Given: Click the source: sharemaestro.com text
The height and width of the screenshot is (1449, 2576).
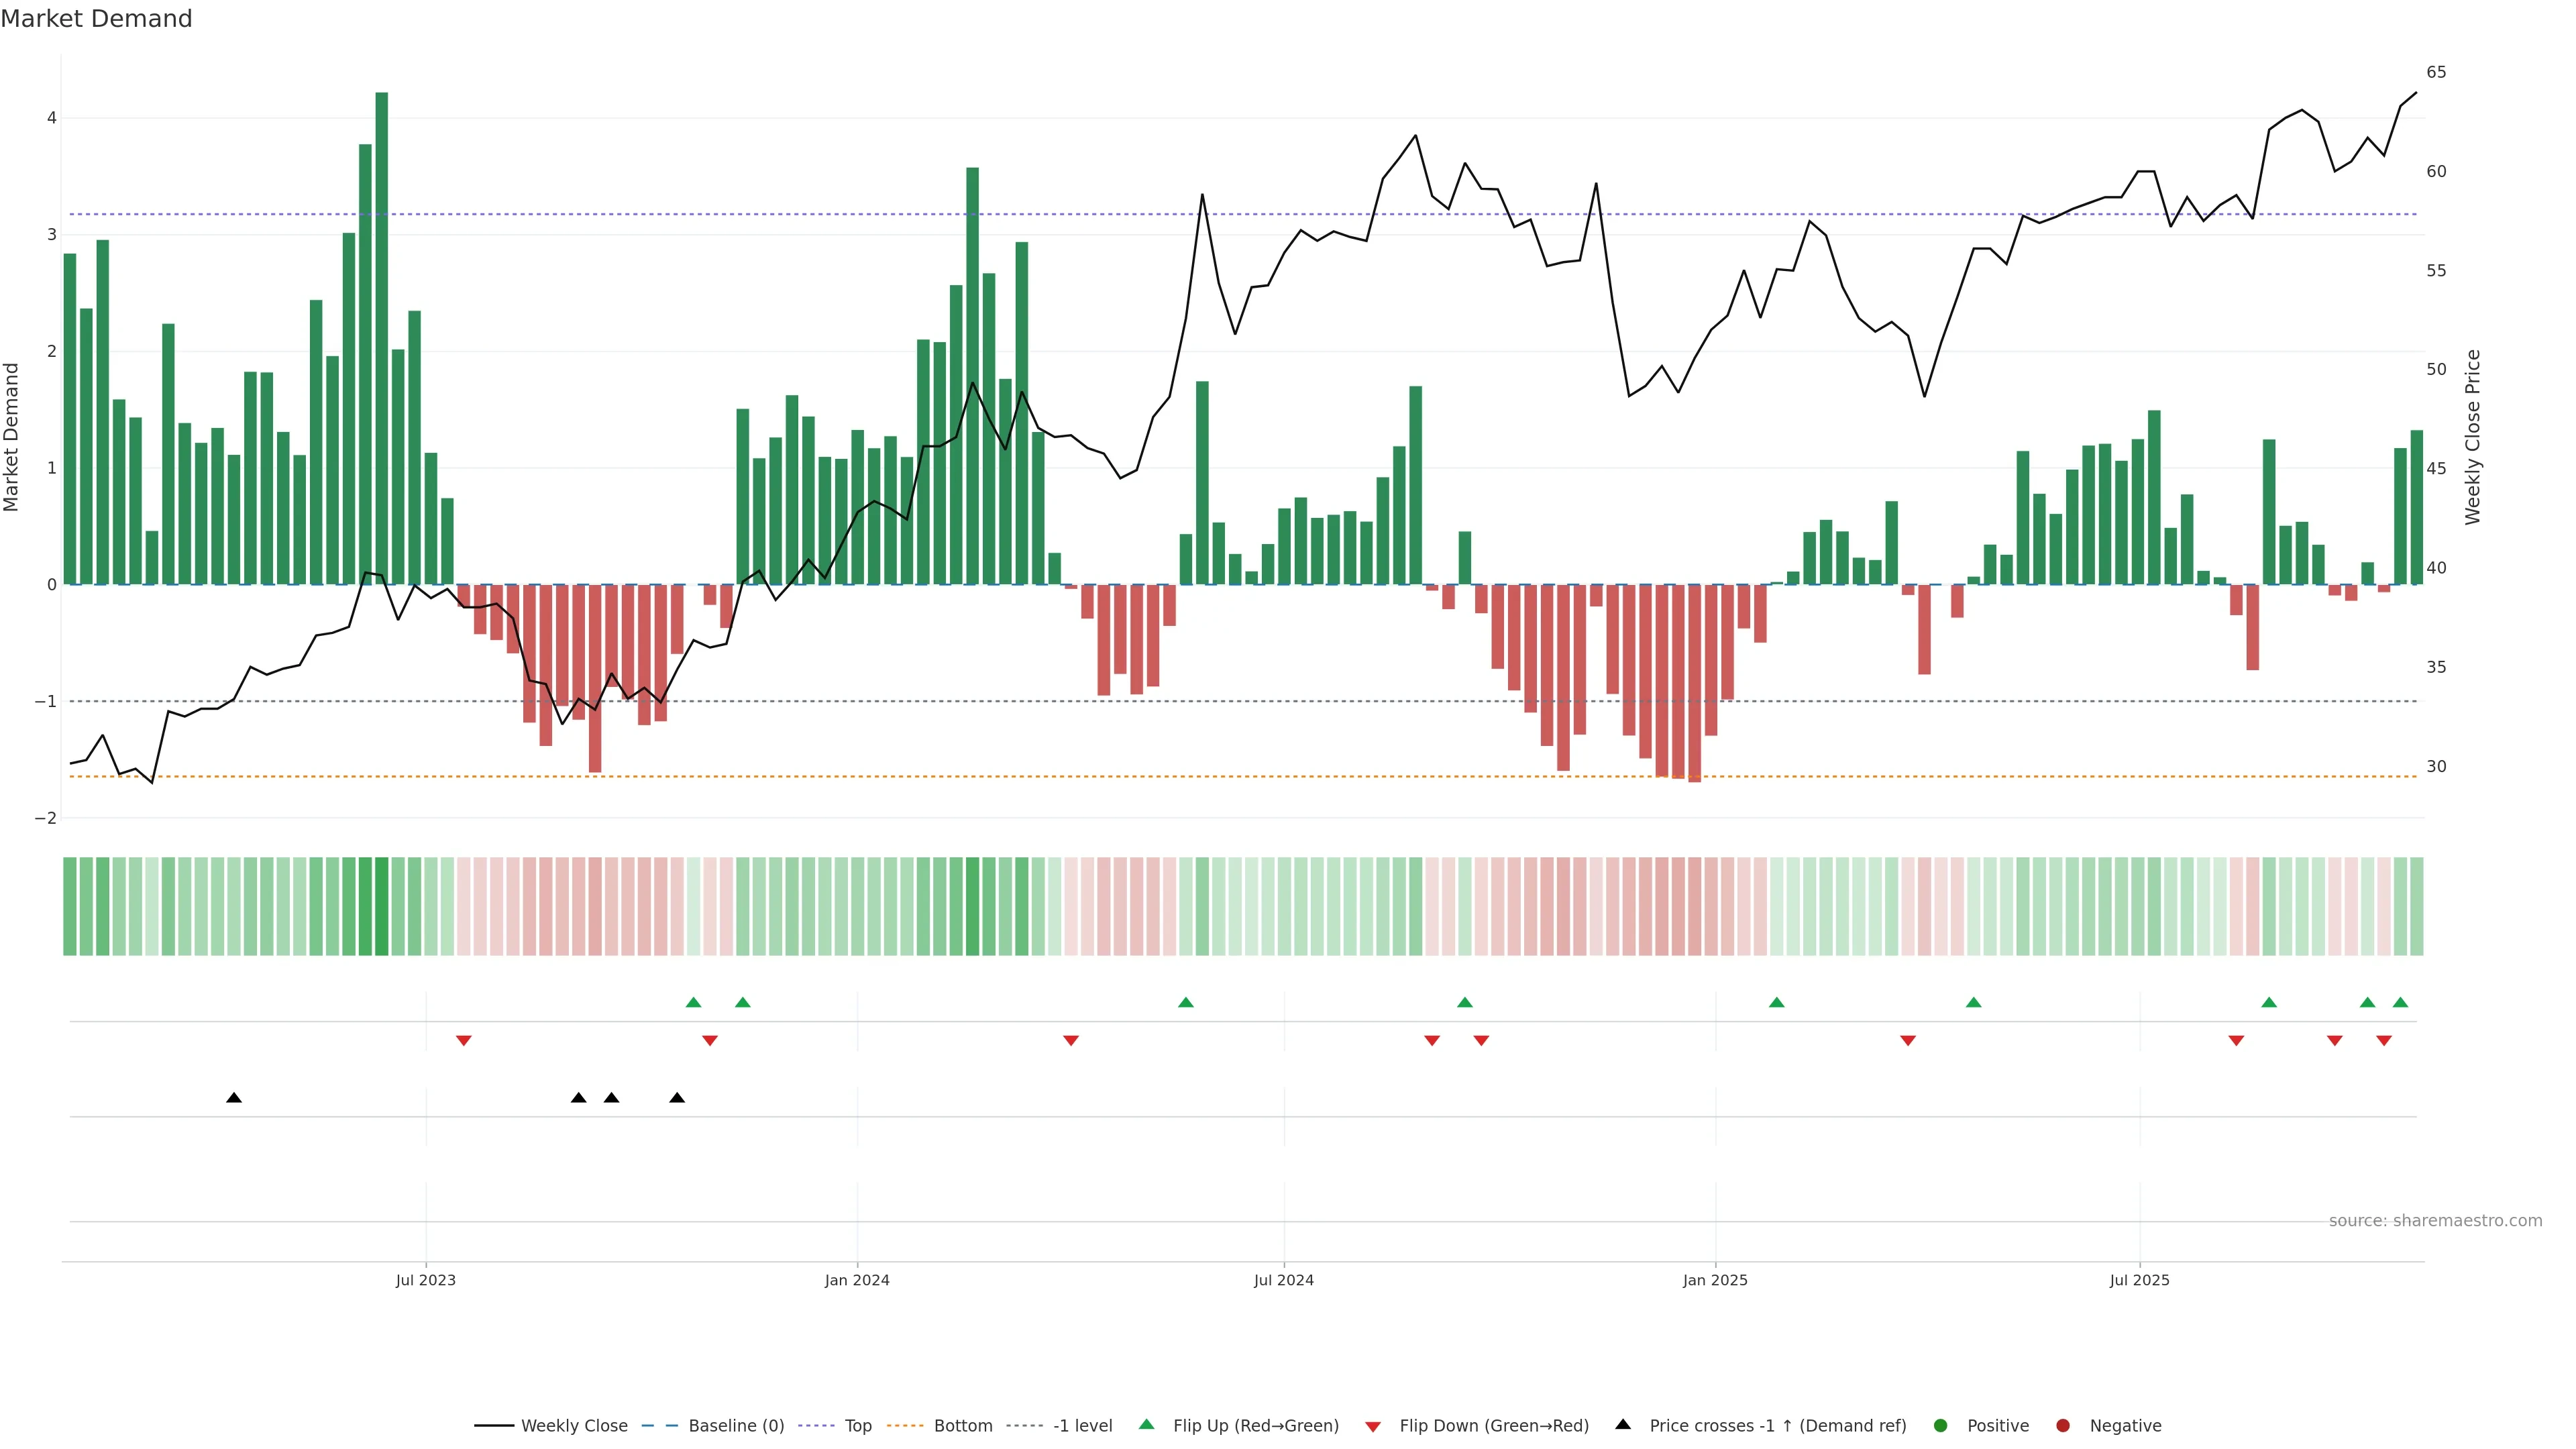Looking at the screenshot, I should (2435, 1221).
